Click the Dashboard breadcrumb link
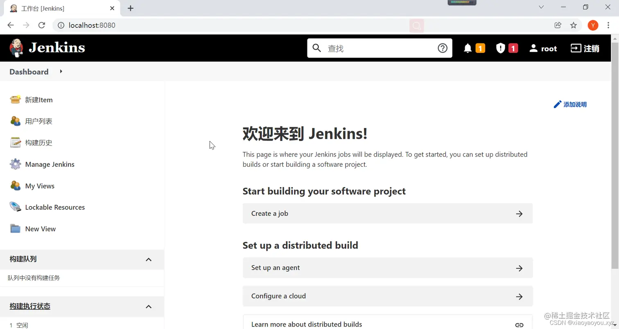619x329 pixels. [29, 72]
